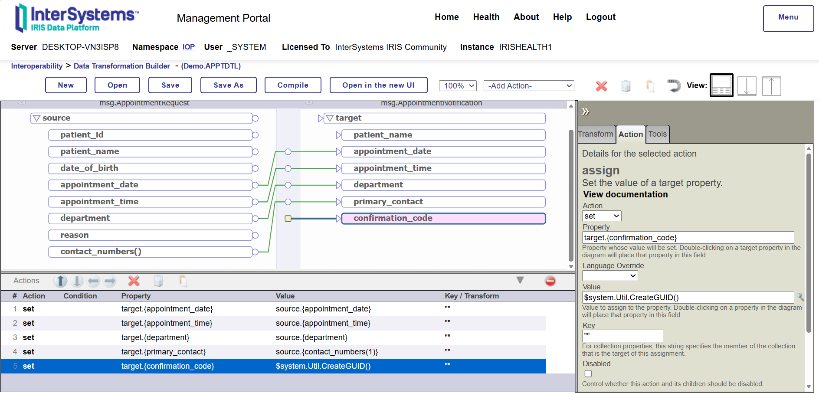Open the 100% zoom dropdown
The height and width of the screenshot is (393, 819).
pos(458,86)
